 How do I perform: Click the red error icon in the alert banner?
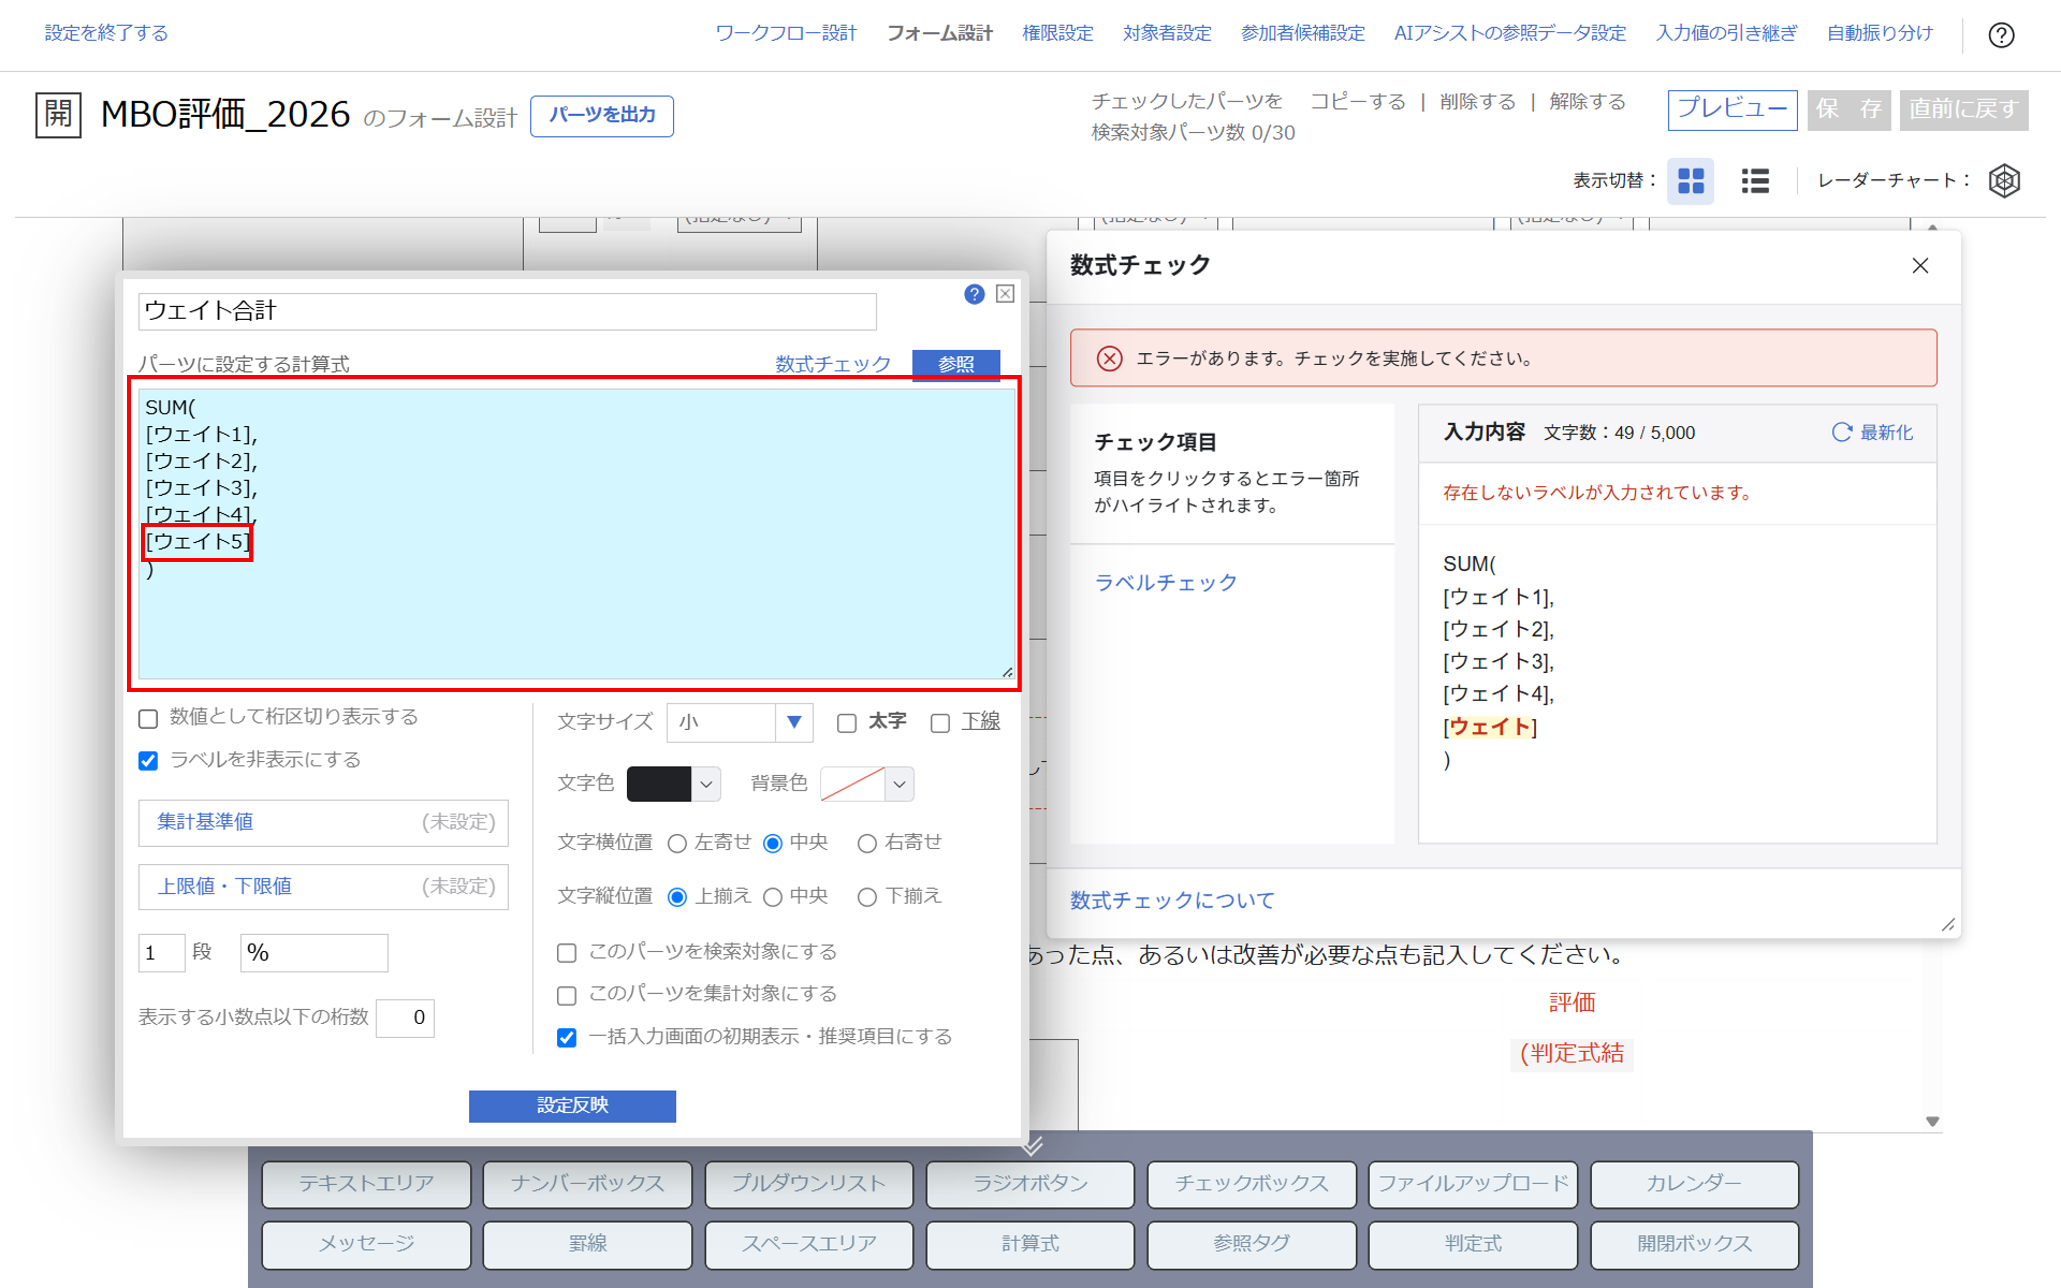(1109, 359)
